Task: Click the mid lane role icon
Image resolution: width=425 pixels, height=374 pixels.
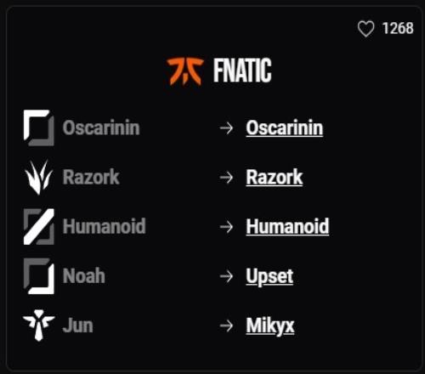Action: (39, 227)
